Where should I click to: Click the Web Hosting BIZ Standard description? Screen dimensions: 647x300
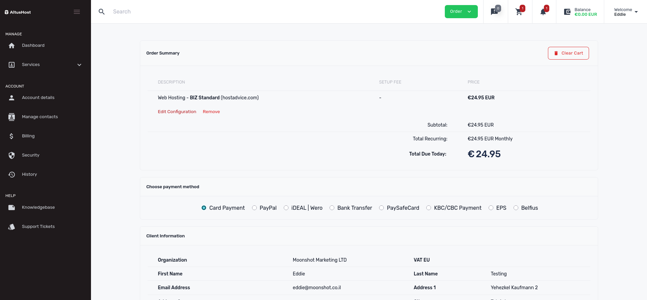tap(208, 98)
